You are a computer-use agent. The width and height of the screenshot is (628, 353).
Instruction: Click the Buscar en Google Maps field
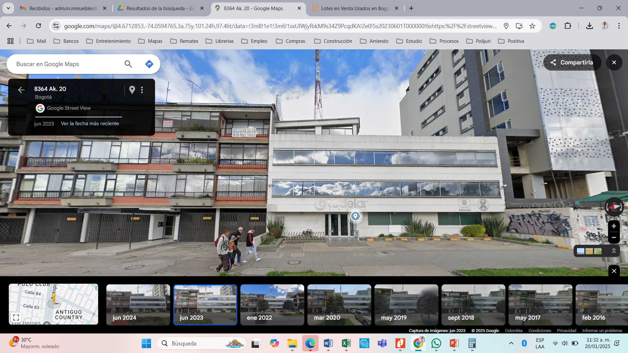pos(65,64)
